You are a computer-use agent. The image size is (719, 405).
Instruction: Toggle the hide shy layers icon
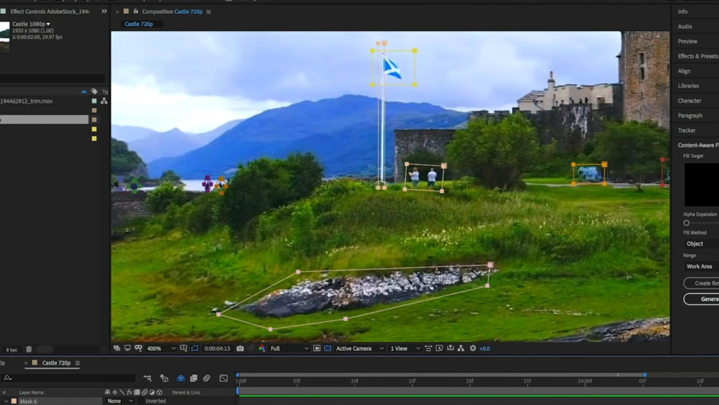coord(181,378)
